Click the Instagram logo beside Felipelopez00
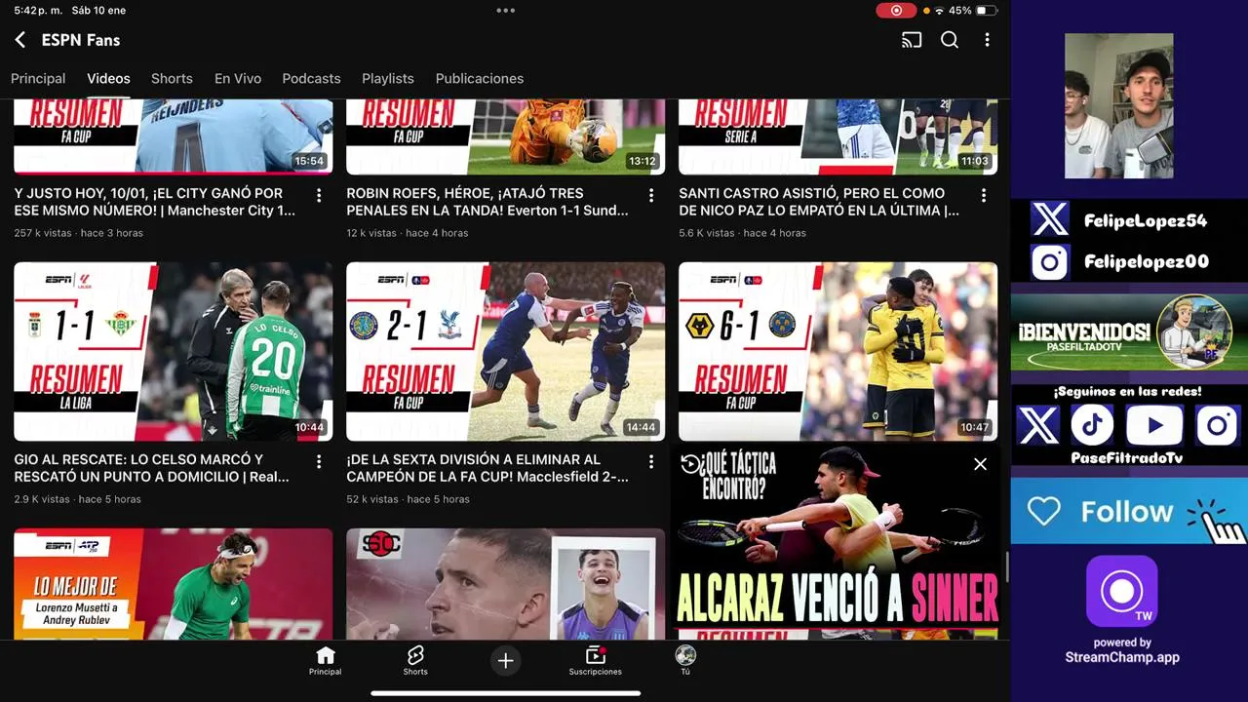 [1050, 262]
